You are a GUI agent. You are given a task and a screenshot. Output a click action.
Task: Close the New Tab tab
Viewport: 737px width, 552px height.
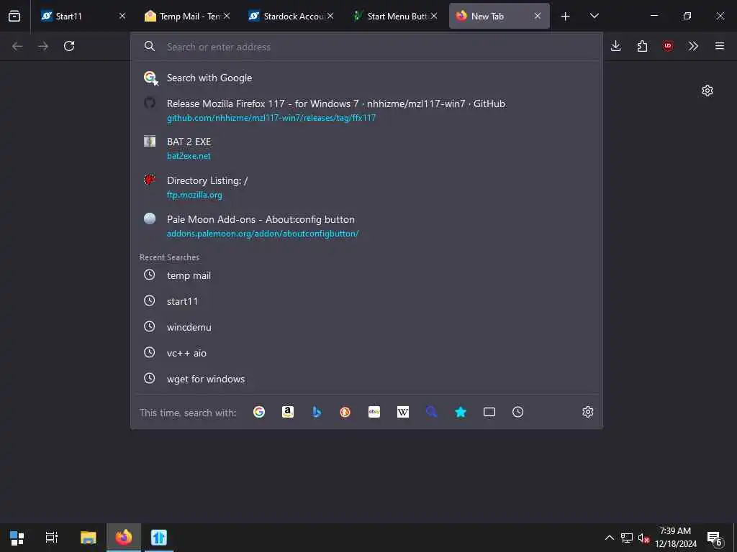click(537, 17)
